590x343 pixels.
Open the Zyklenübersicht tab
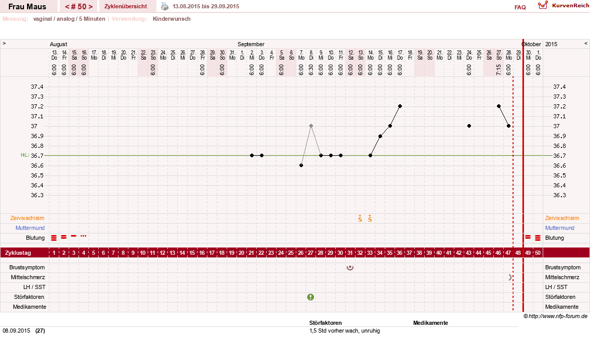coord(126,6)
